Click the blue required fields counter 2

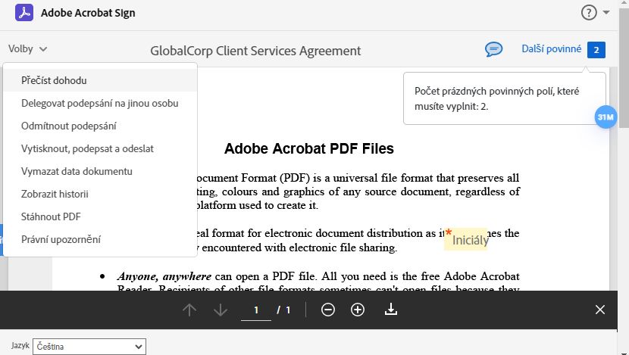[x=596, y=50]
